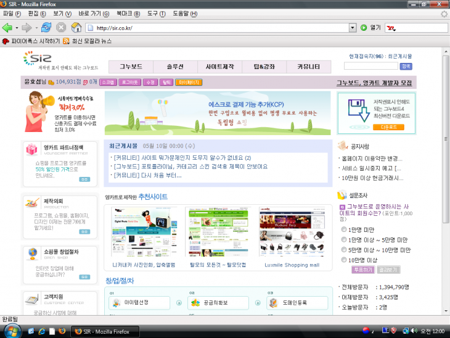Click the 공급처확보 step icon
Viewport: 450px width, 338px height.
pyautogui.click(x=195, y=303)
